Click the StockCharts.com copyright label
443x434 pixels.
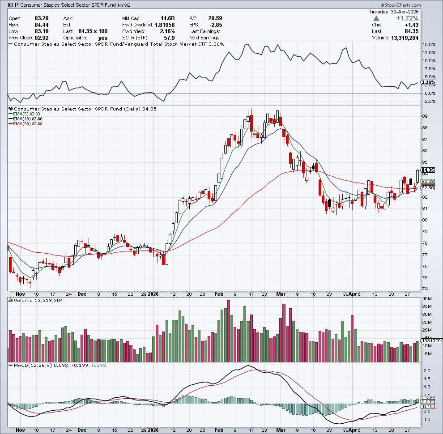pyautogui.click(x=400, y=5)
